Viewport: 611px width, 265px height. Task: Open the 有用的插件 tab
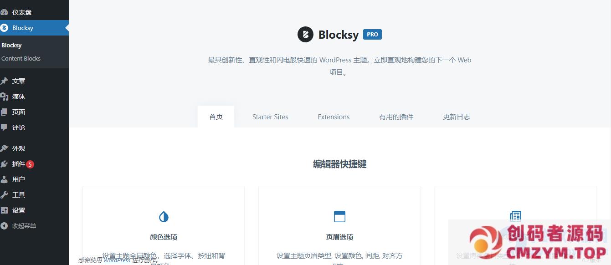pos(396,117)
